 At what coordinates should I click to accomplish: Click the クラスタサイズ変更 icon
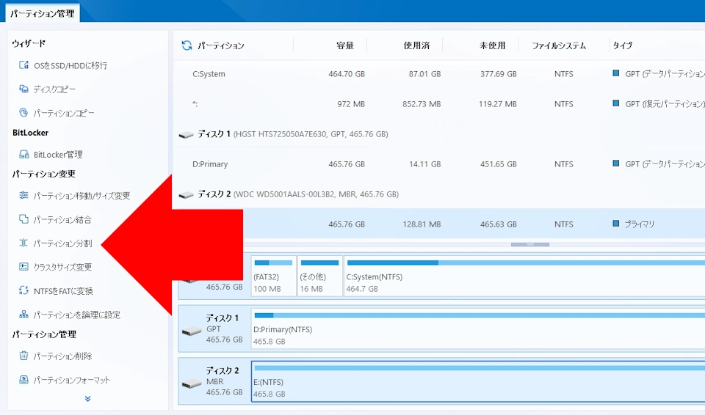23,267
